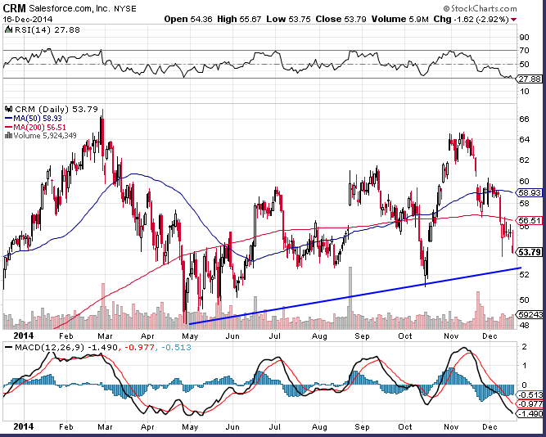This screenshot has width=546, height=437.
Task: Click the 66 price axis label
Action: click(524, 119)
